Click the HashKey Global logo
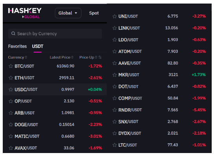Viewport: 214px width, 155px height. click(25, 13)
